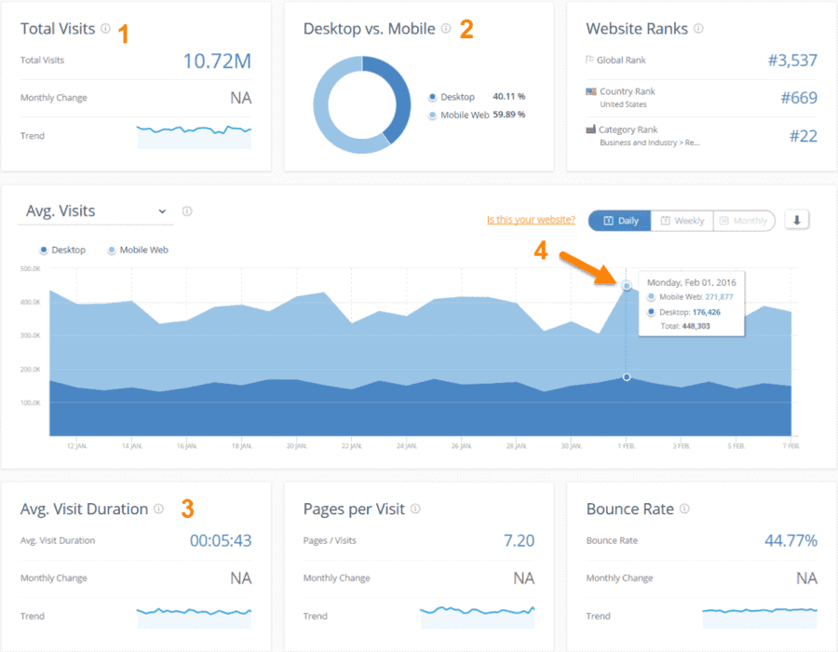838x652 pixels.
Task: Click the Global Rank flag icon
Action: 590,60
